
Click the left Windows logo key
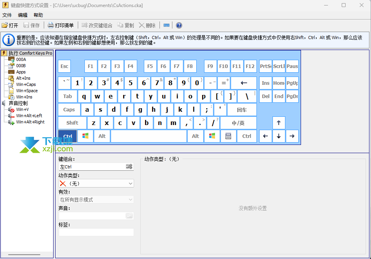[85, 136]
